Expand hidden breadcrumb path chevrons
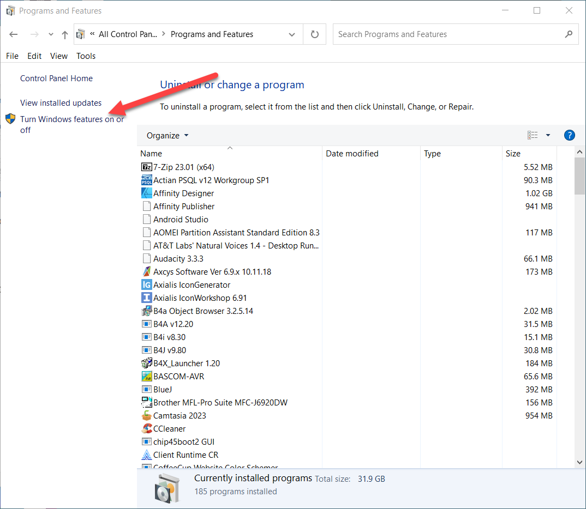 pyautogui.click(x=92, y=34)
